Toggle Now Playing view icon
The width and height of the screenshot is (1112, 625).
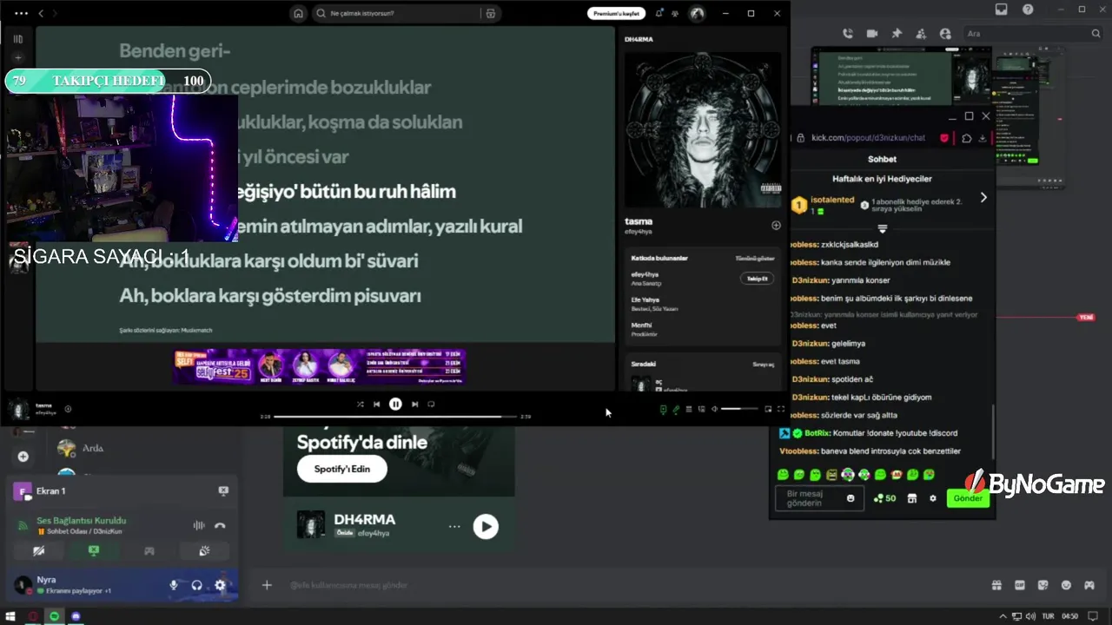click(x=663, y=409)
